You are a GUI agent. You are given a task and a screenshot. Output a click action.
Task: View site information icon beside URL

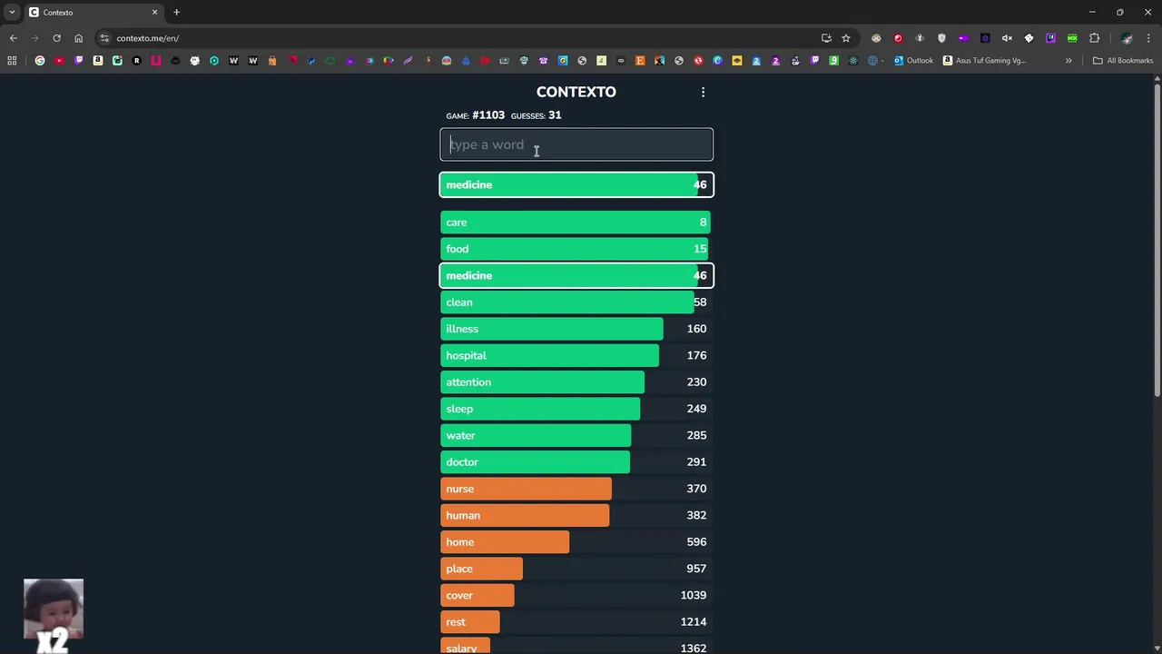click(104, 38)
